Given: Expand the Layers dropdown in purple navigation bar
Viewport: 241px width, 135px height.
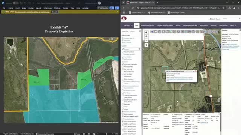Looking at the screenshot, I should [x=128, y=25].
